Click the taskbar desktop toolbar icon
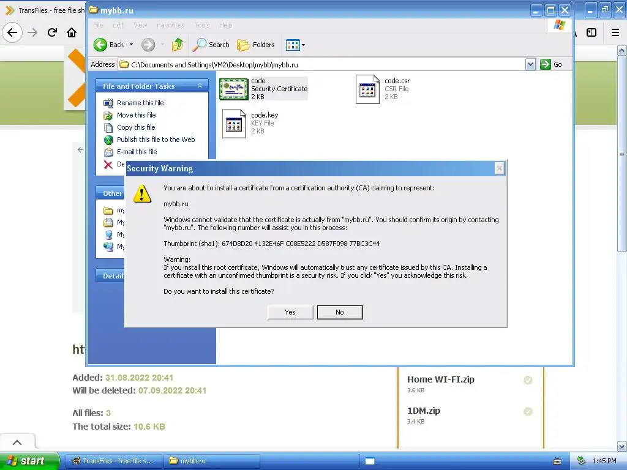Image resolution: width=627 pixels, height=470 pixels. point(370,461)
